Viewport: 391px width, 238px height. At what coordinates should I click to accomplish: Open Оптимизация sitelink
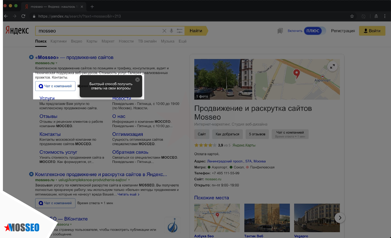(128, 134)
